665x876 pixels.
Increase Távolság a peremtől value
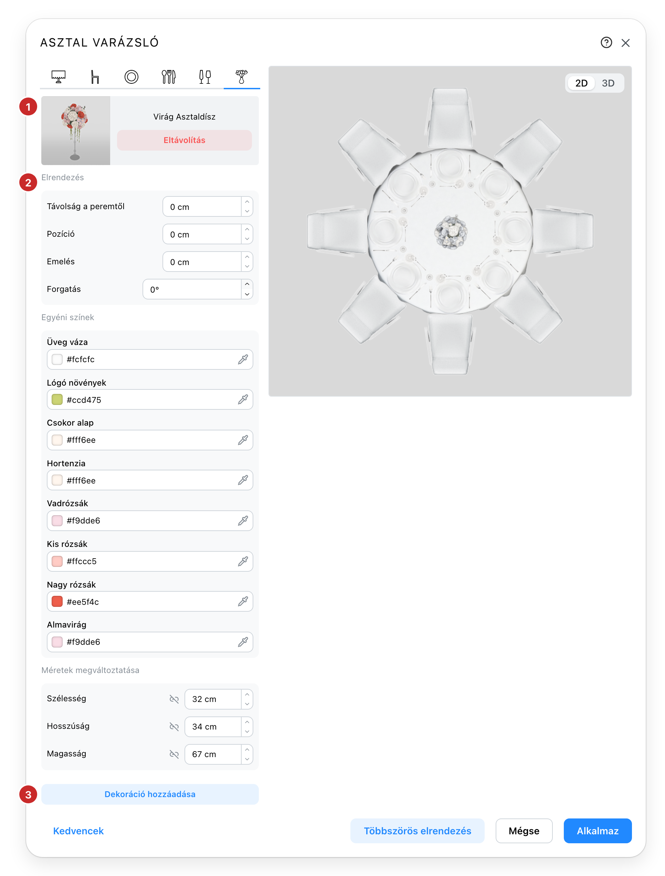[x=247, y=202]
